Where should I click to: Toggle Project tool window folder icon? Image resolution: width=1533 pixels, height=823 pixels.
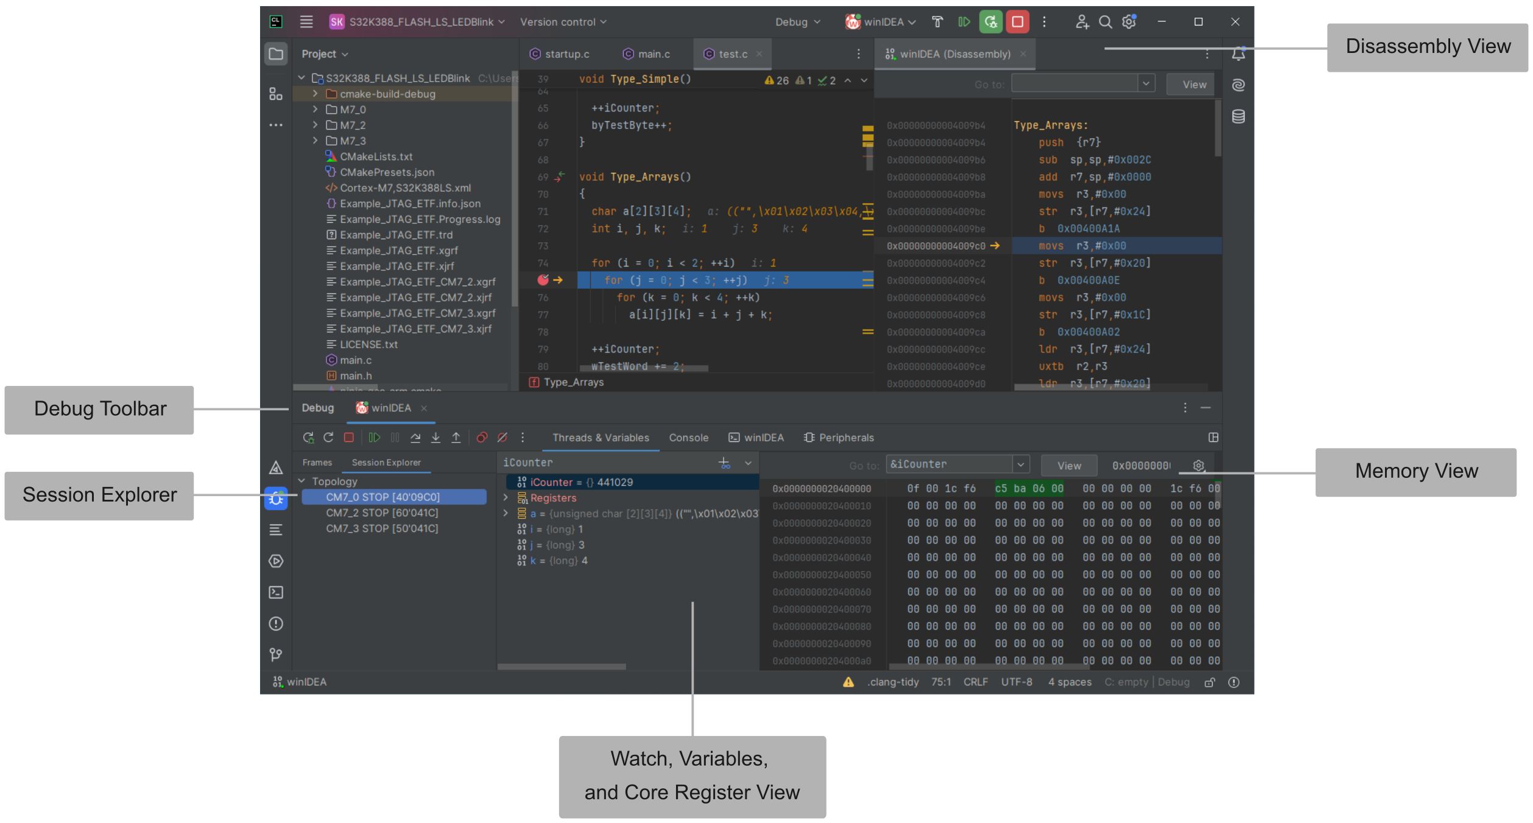coord(276,54)
